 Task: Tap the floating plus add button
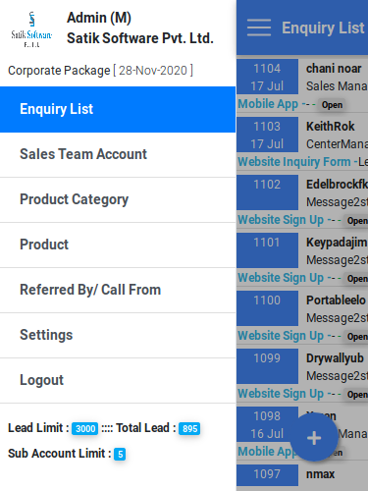[314, 438]
